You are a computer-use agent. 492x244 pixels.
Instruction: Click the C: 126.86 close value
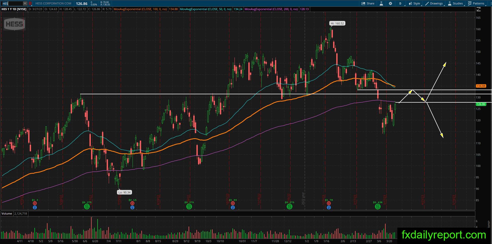(94, 9)
